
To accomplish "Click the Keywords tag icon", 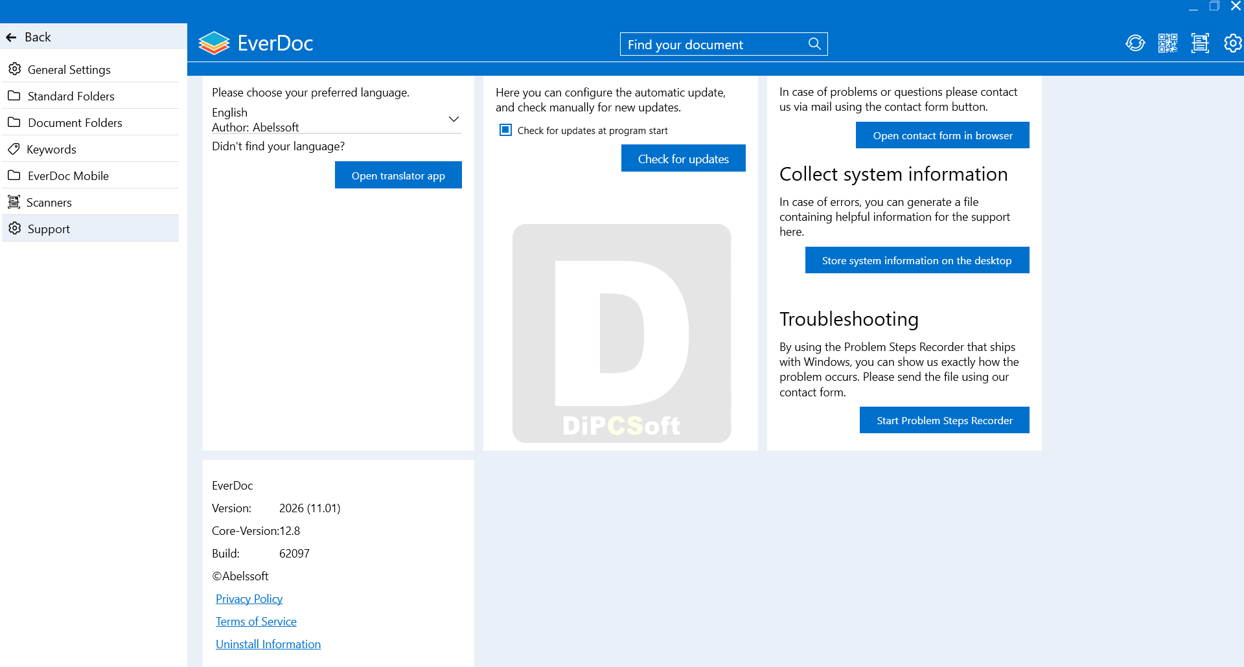I will click(x=14, y=149).
